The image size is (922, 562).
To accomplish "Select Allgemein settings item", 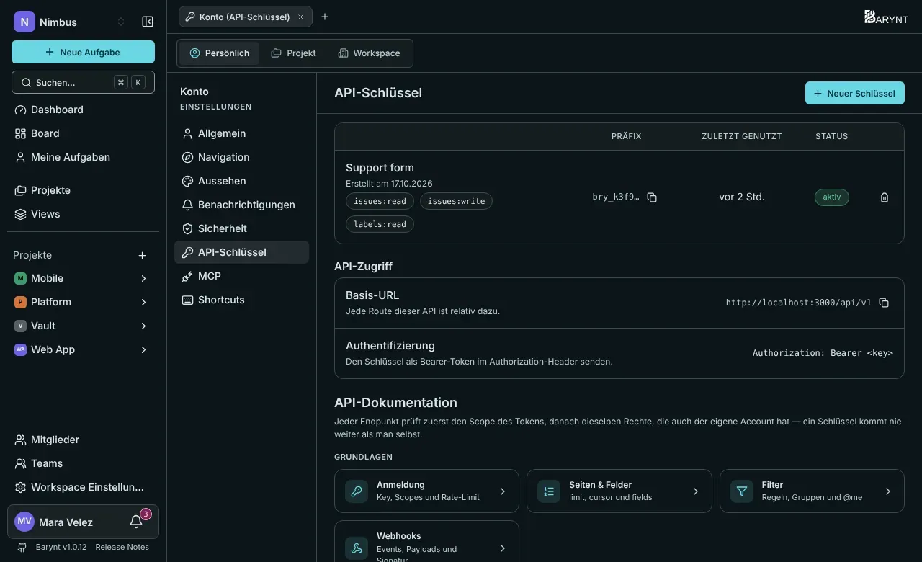I will [x=241, y=133].
